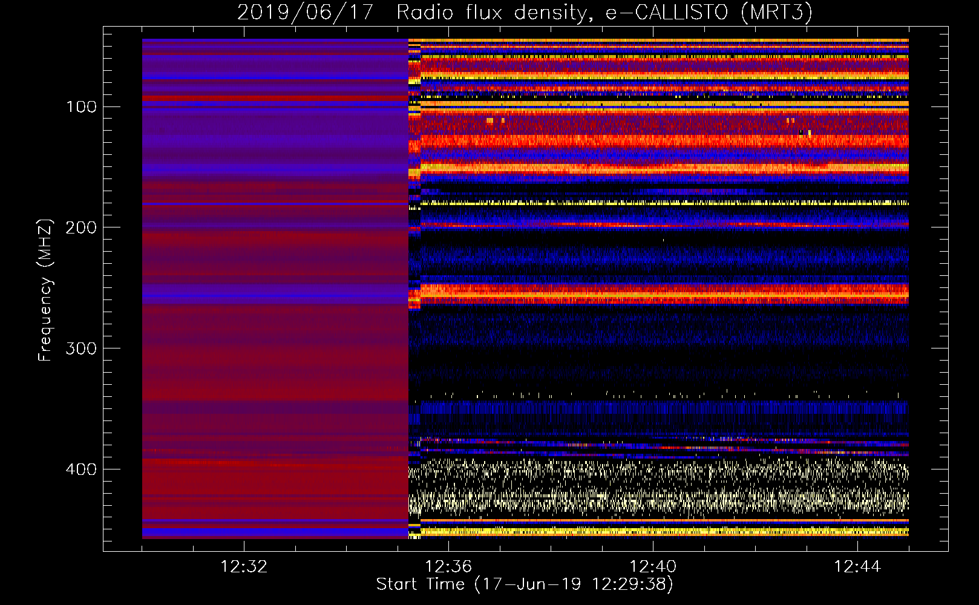Screen dimensions: 979x605
Task: Select the 'Frequency (MHZ)' axis label
Action: click(x=45, y=290)
